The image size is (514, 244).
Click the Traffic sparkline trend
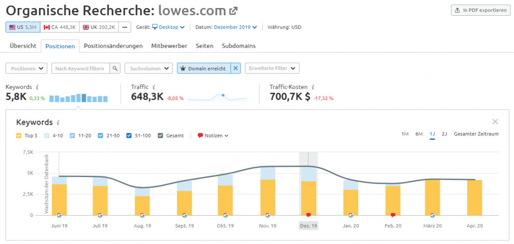click(217, 97)
